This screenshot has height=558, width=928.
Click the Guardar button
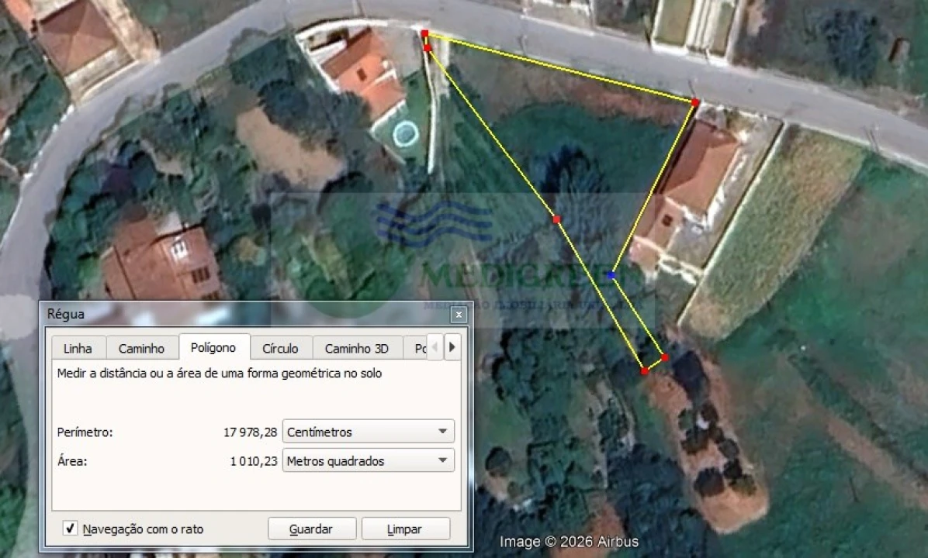pos(312,529)
